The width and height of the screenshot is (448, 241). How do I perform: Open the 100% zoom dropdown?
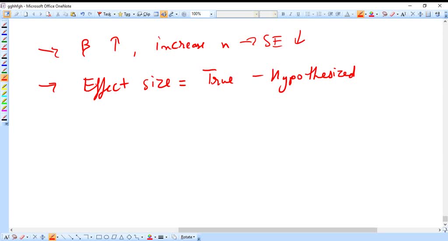click(x=211, y=14)
